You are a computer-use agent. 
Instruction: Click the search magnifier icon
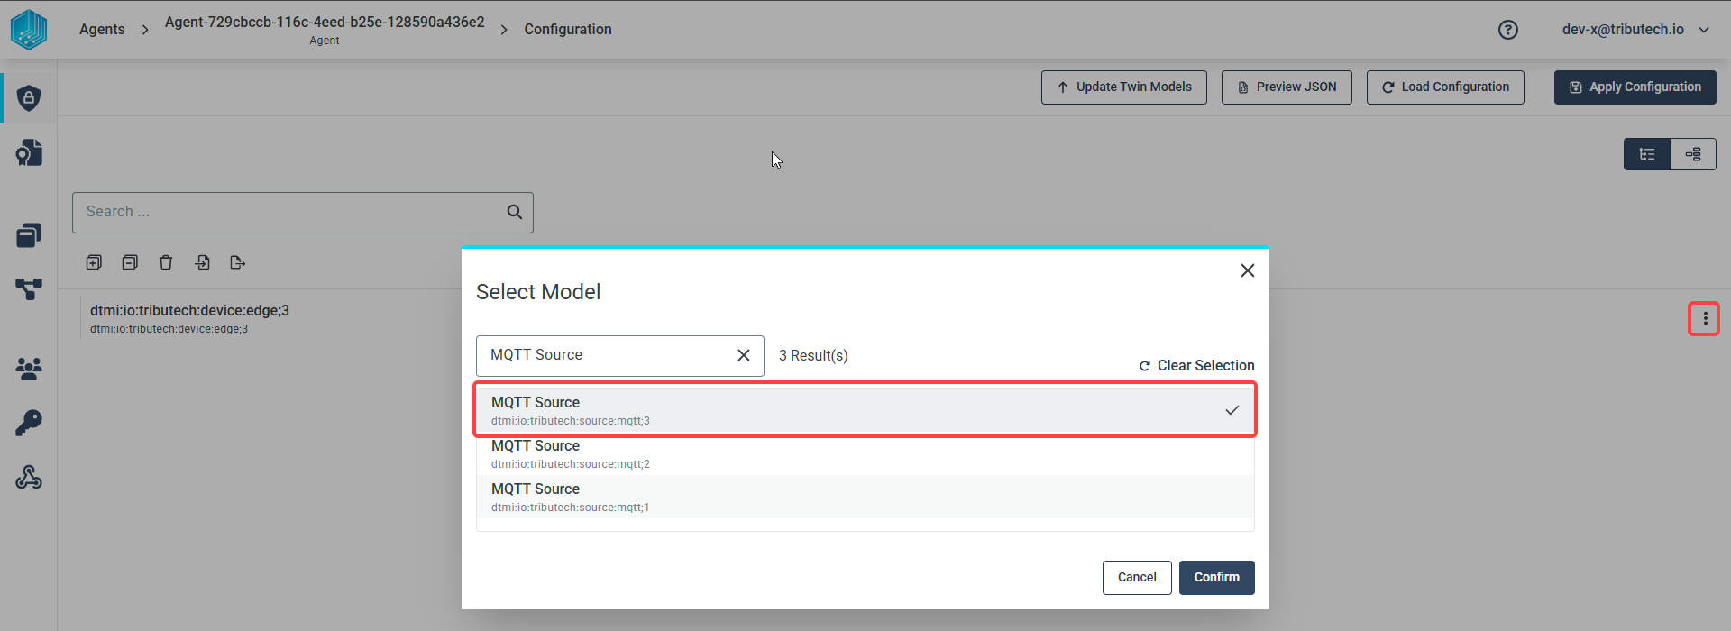[x=515, y=212]
